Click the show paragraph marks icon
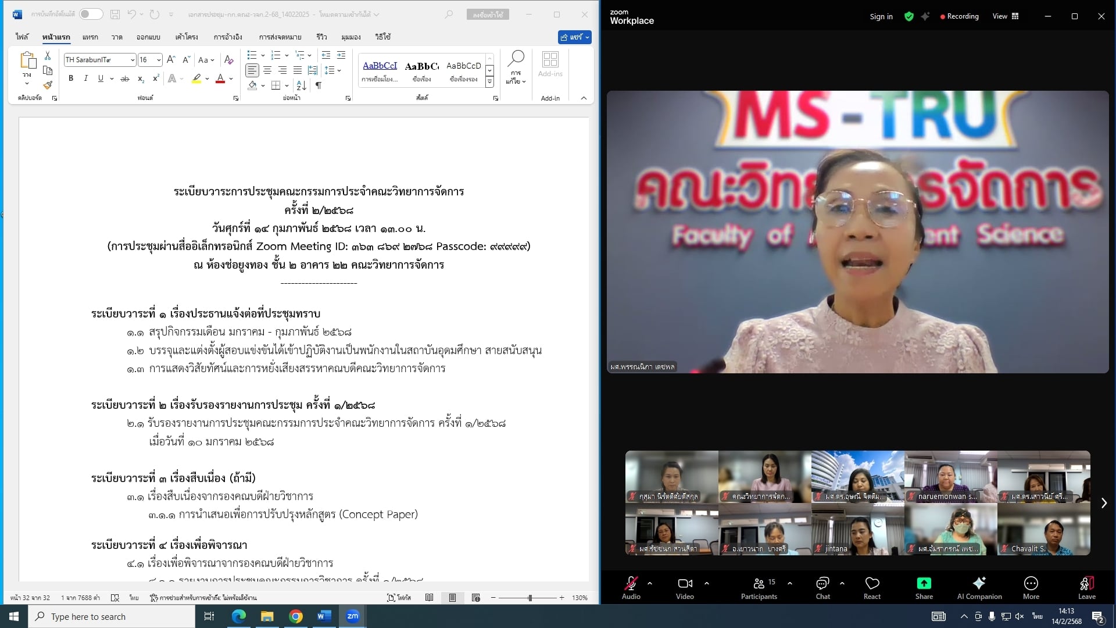This screenshot has height=628, width=1116. click(319, 85)
